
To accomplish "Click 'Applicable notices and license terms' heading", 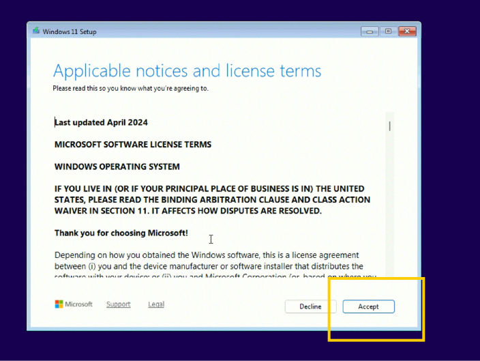I will coord(187,71).
